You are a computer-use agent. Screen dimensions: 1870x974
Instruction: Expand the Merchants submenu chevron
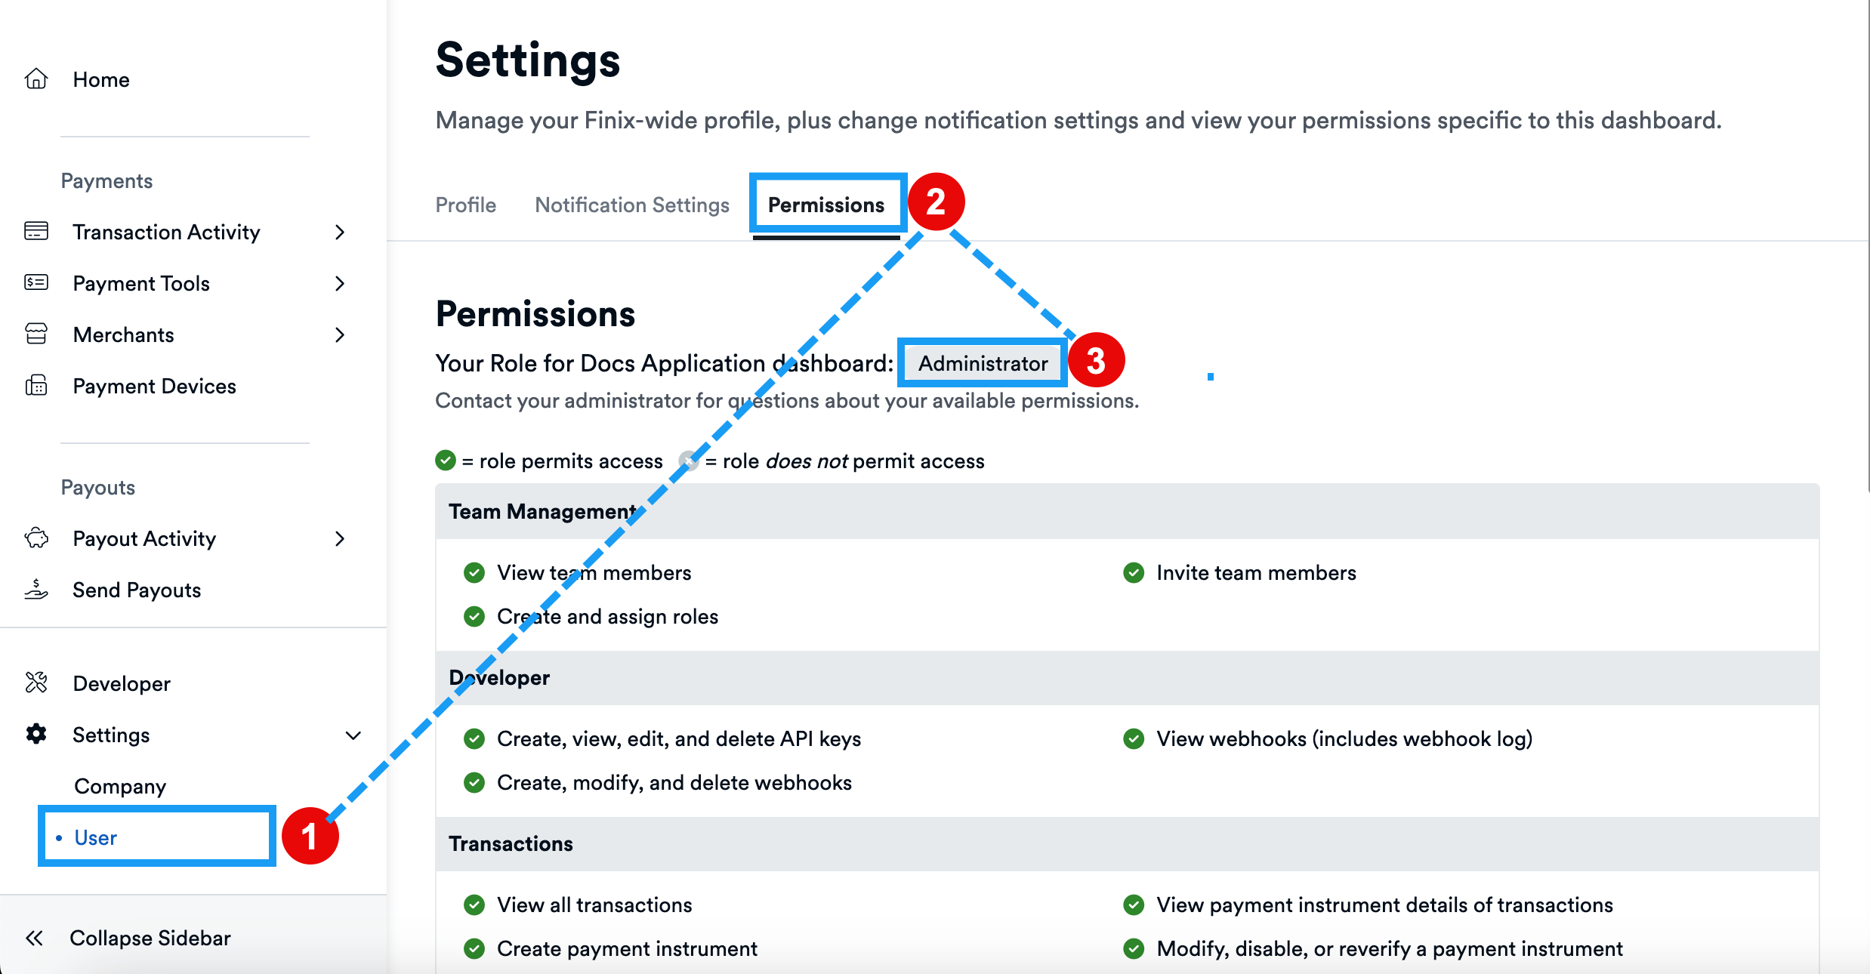click(341, 334)
